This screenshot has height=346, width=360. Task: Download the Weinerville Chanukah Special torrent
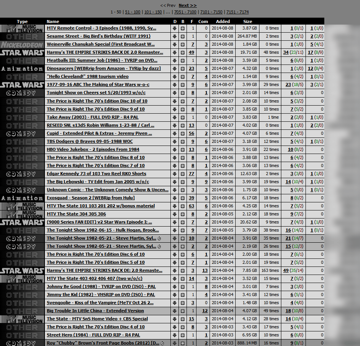click(x=175, y=45)
